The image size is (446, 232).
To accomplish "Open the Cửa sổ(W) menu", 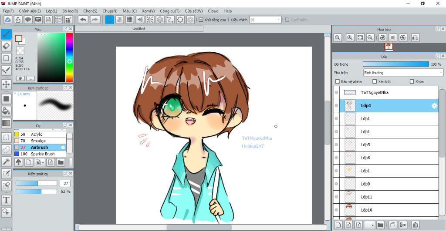I will 194,11.
